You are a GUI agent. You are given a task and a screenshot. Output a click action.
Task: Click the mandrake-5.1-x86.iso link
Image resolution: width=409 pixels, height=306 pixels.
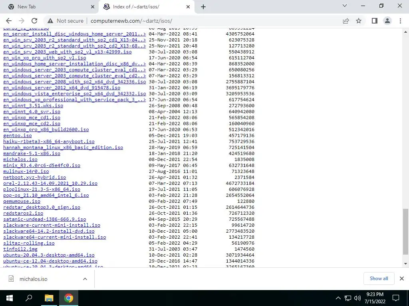pyautogui.click(x=32, y=153)
